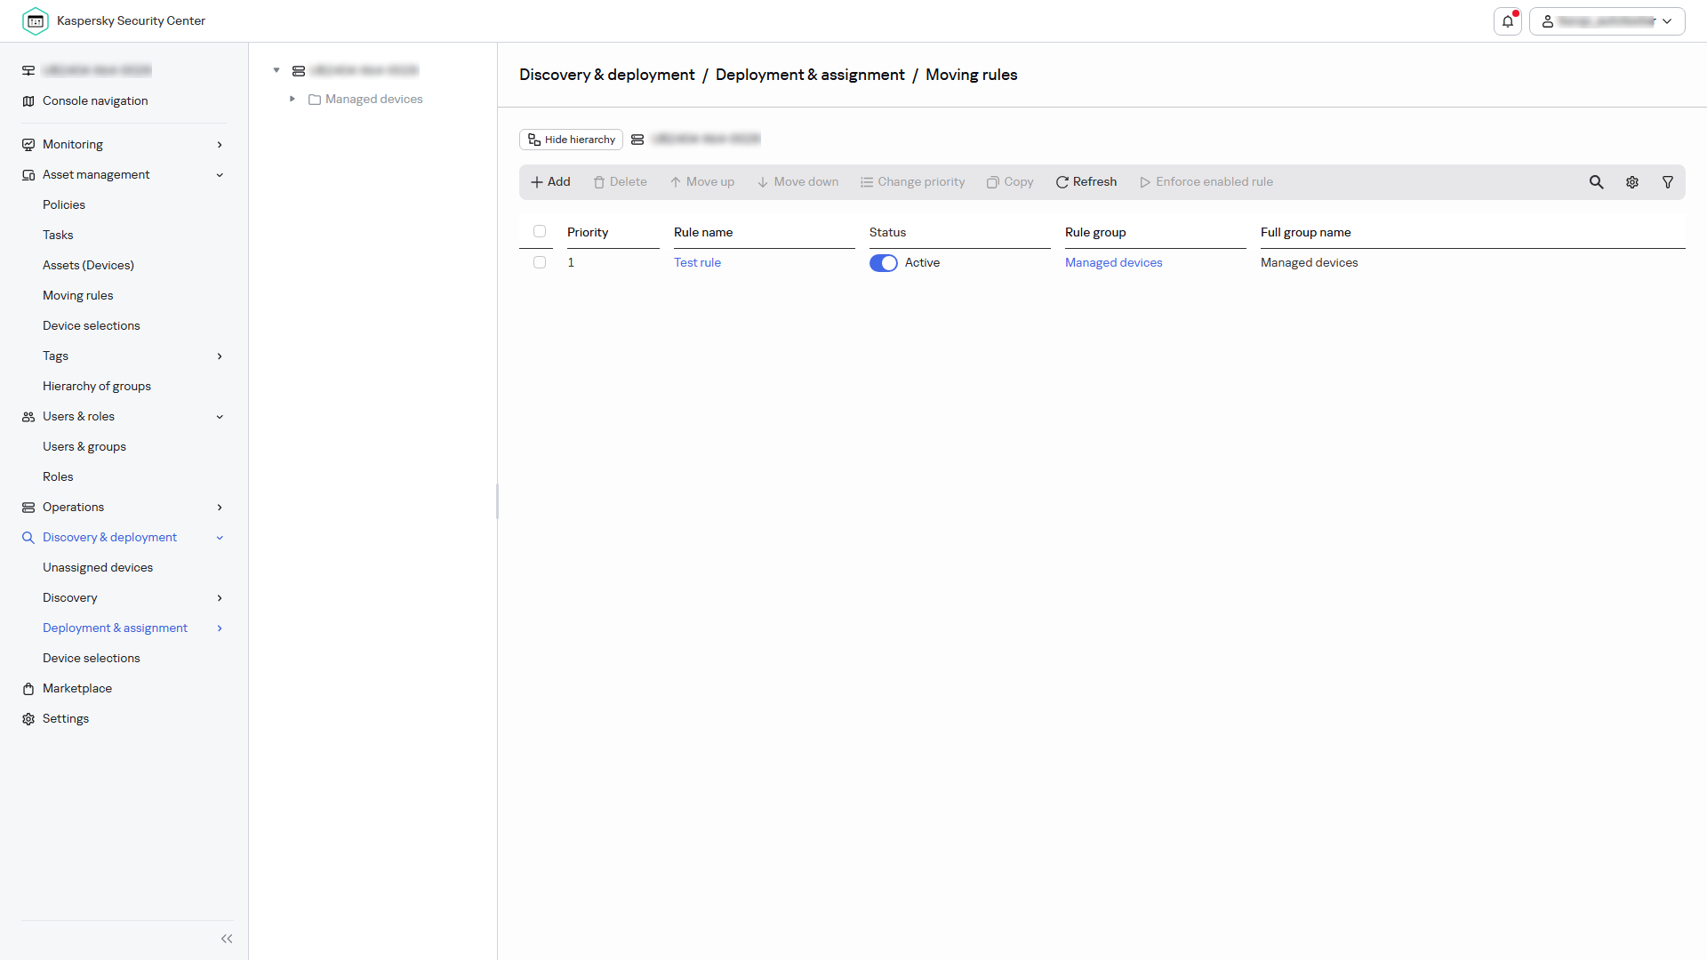Click the Add button in the toolbar

click(550, 182)
